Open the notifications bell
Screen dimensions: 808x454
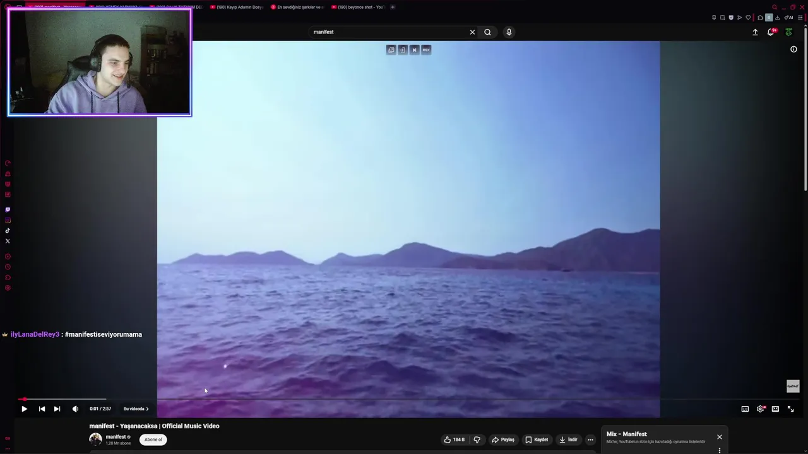click(x=771, y=32)
